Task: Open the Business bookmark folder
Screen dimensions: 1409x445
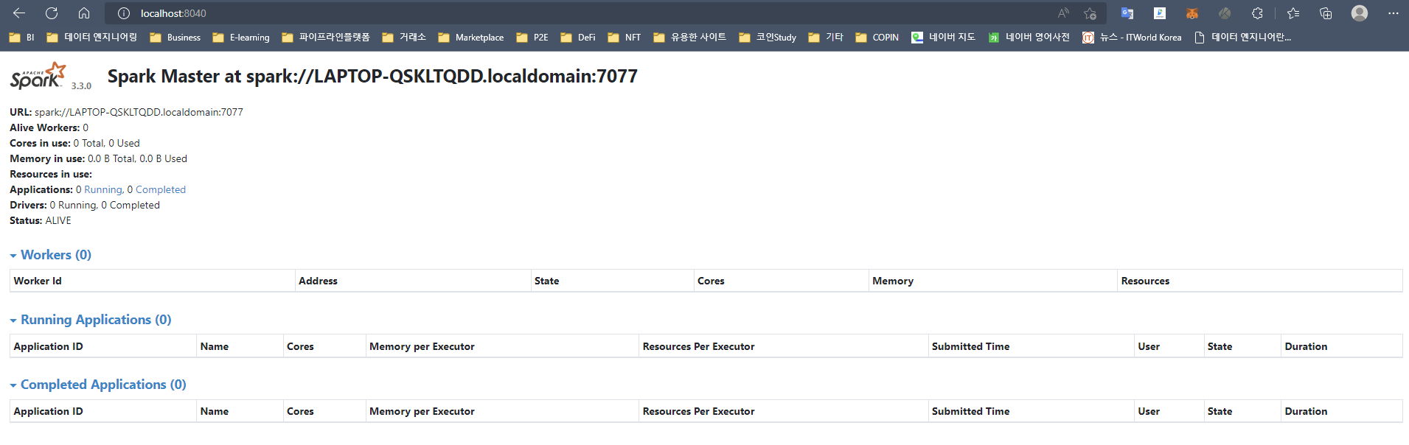Action: pyautogui.click(x=175, y=37)
